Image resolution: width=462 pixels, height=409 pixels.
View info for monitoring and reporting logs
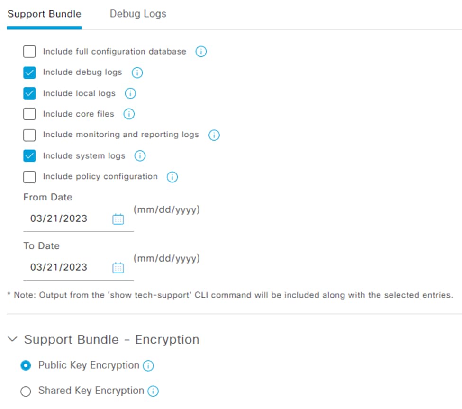[214, 135]
